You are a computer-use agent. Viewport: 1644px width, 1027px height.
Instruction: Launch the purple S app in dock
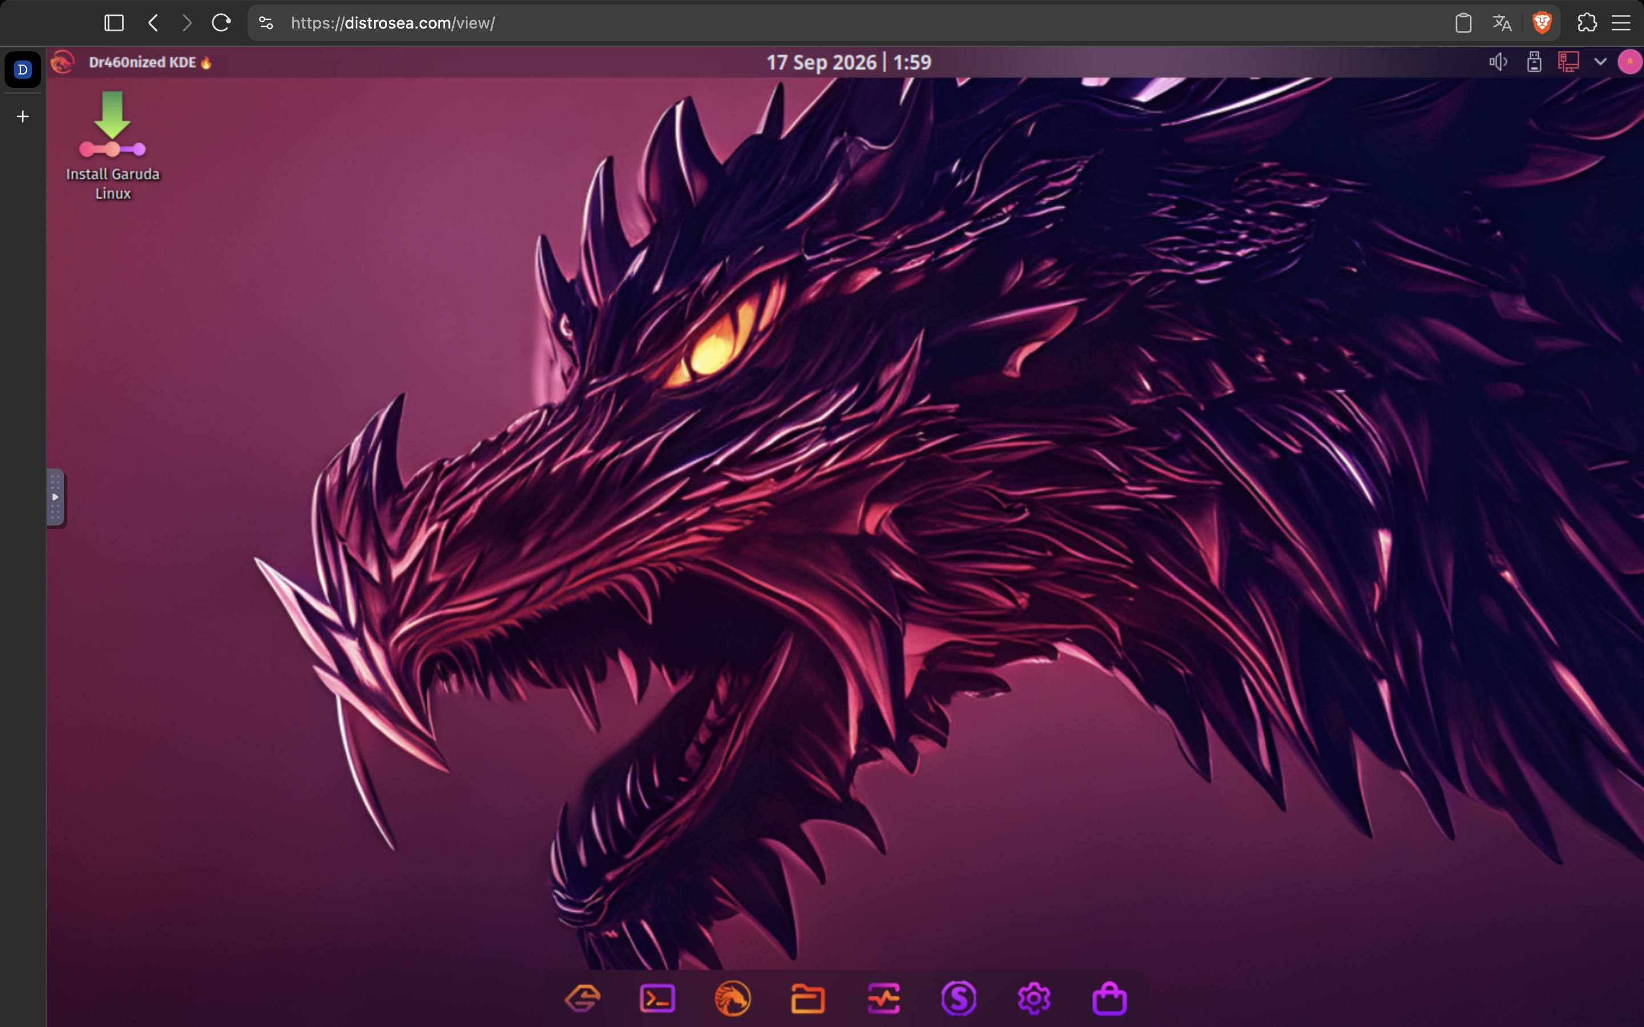point(958,998)
